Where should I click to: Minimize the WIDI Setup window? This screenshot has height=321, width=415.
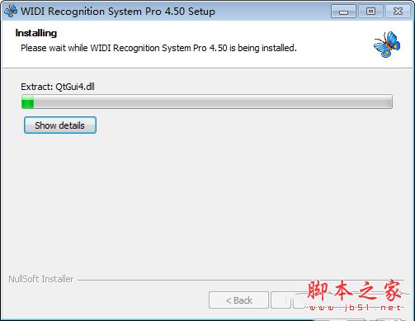coord(343,12)
